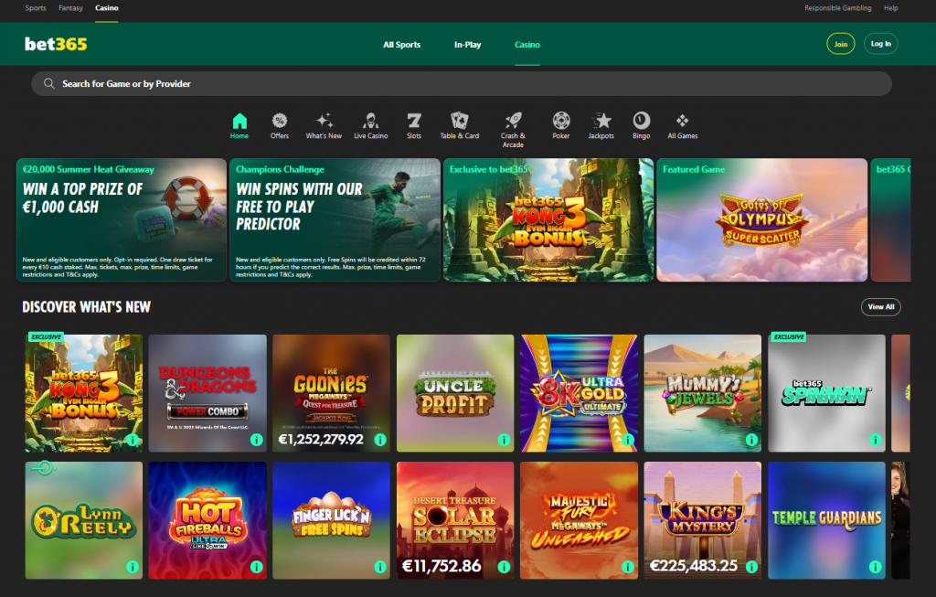Open Table & Card games icon
The height and width of the screenshot is (597, 936).
pyautogui.click(x=460, y=122)
